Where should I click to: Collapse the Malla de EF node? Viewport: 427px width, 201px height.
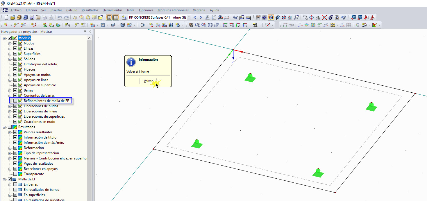coord(4,179)
